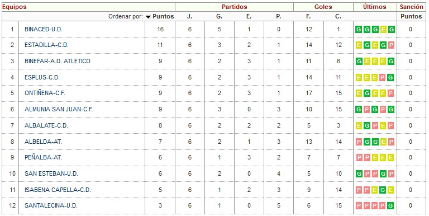Click the first green G badge for SAN ESTEBAN-U.D.
The image size is (429, 216).
[359, 174]
